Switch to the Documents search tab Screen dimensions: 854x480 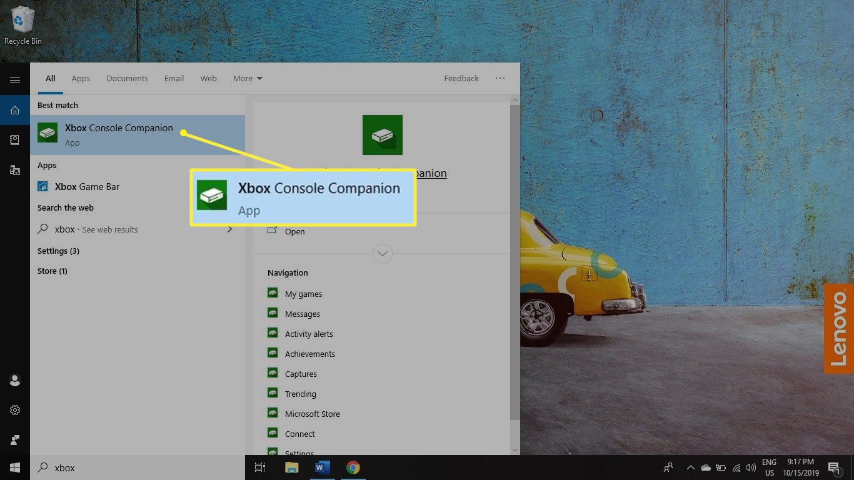coord(128,78)
